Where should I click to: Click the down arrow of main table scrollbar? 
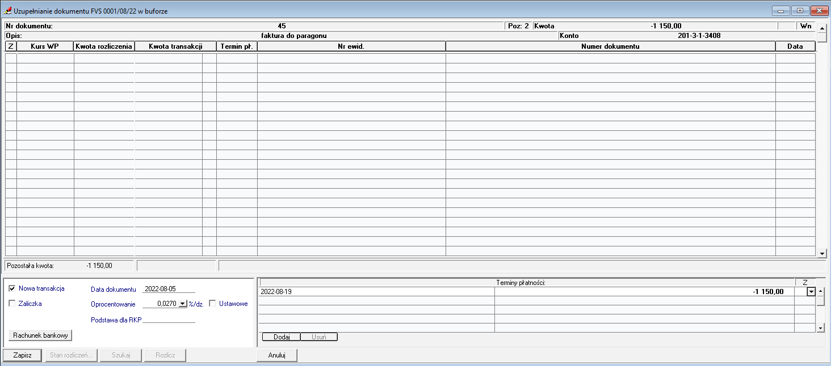point(822,253)
